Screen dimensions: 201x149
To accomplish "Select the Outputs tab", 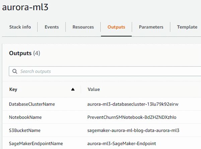I will tap(116, 27).
